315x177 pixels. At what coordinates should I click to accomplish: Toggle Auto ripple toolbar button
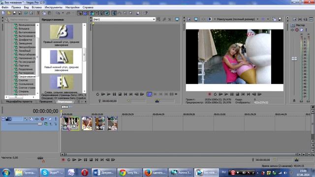tap(92, 13)
